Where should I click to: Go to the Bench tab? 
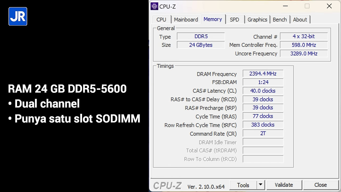pos(280,20)
